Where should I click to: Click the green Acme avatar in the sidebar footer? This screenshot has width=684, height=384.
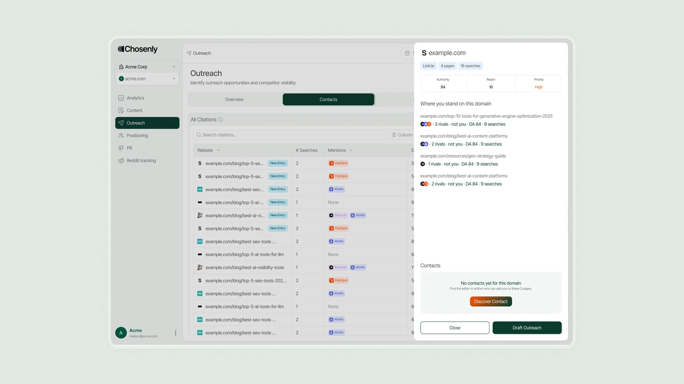pyautogui.click(x=121, y=333)
